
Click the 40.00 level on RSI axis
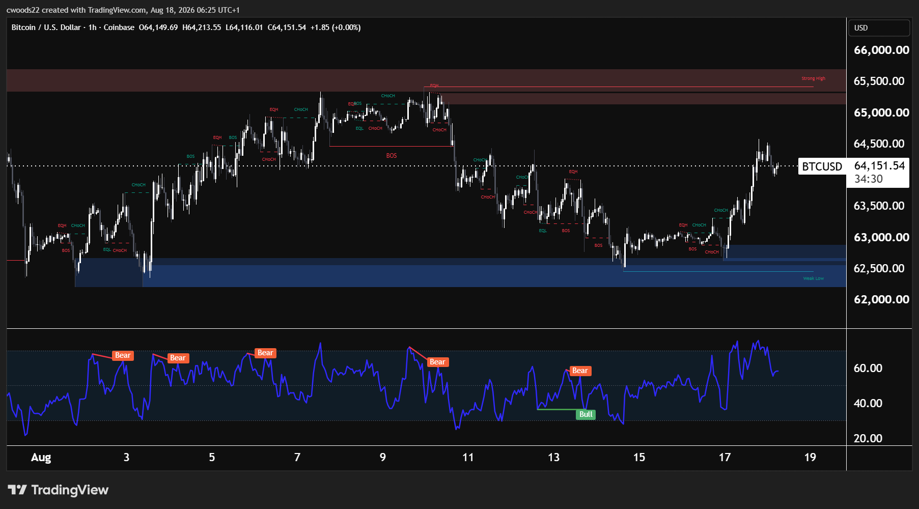868,404
